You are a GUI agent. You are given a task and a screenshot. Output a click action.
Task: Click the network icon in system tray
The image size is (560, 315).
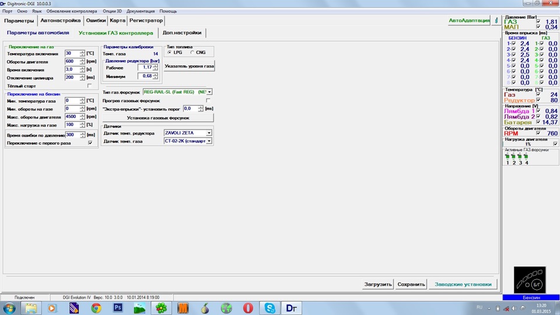506,308
